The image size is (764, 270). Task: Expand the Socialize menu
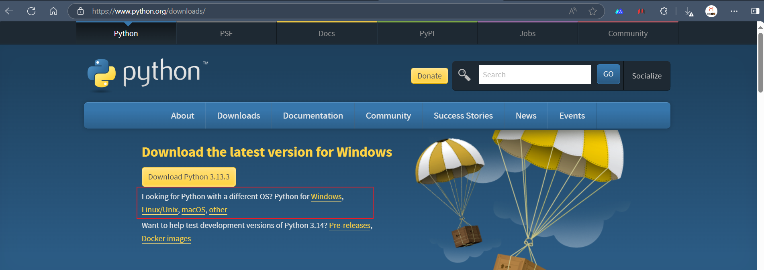pyautogui.click(x=646, y=76)
